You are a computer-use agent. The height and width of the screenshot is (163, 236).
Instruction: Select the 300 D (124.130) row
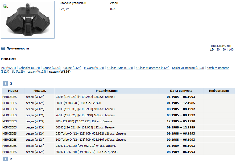pyautogui.click(x=118, y=152)
